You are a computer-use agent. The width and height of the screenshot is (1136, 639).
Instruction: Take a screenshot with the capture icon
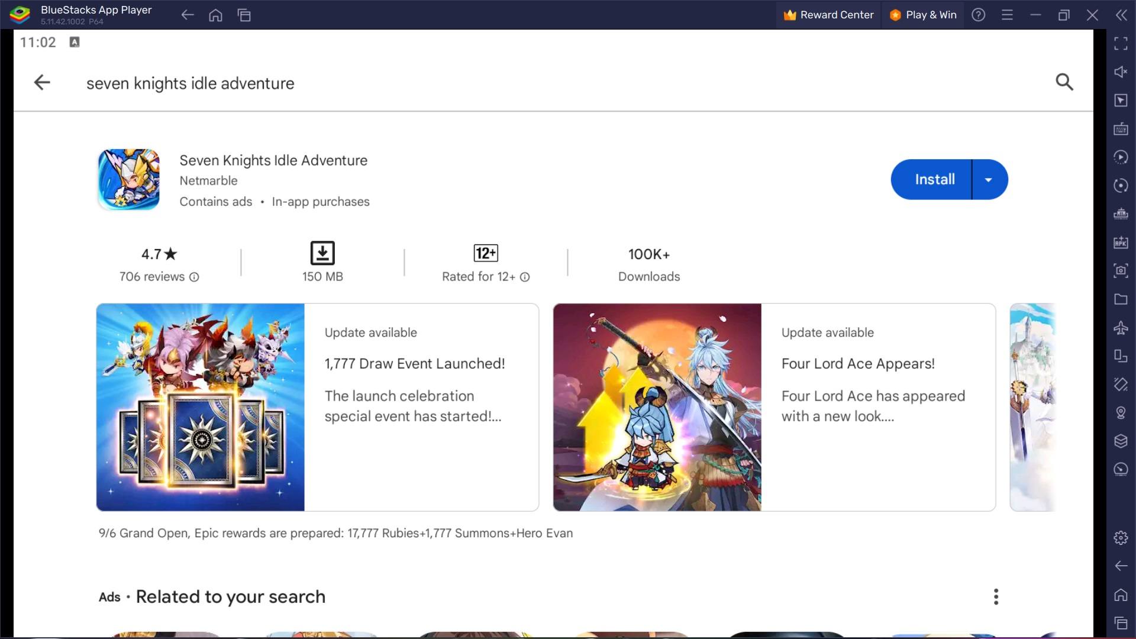[x=1121, y=270]
